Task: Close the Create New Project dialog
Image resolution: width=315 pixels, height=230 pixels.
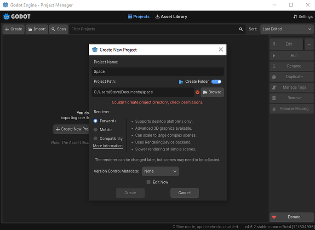Action: pyautogui.click(x=221, y=49)
